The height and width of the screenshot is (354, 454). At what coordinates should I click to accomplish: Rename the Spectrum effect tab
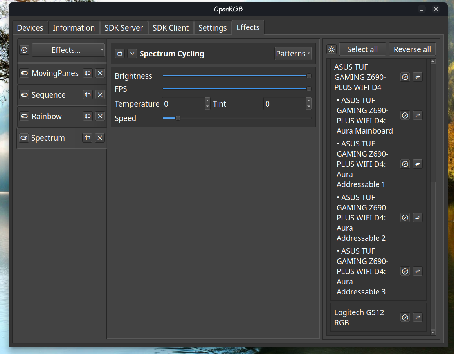(87, 138)
